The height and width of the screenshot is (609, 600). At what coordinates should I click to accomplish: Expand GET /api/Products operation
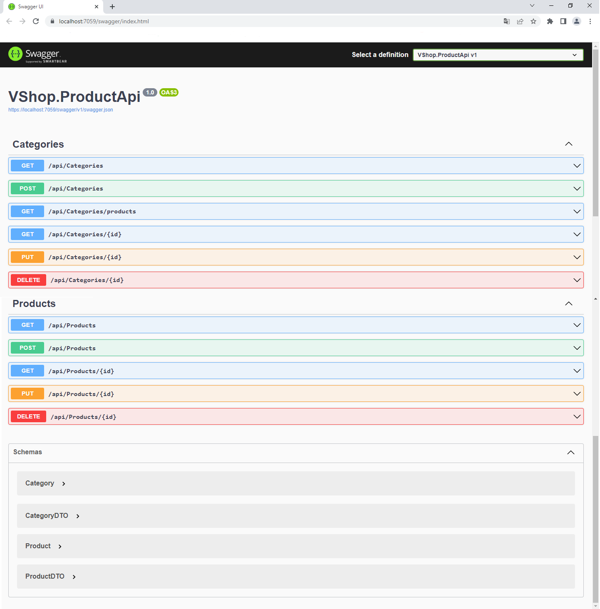pyautogui.click(x=296, y=325)
